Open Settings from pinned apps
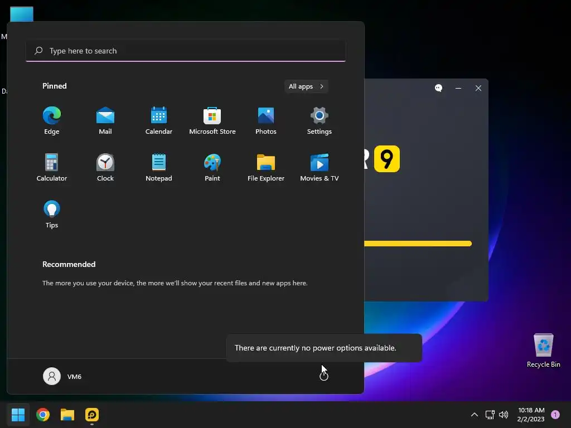Viewport: 571px width, 428px height. click(320, 121)
